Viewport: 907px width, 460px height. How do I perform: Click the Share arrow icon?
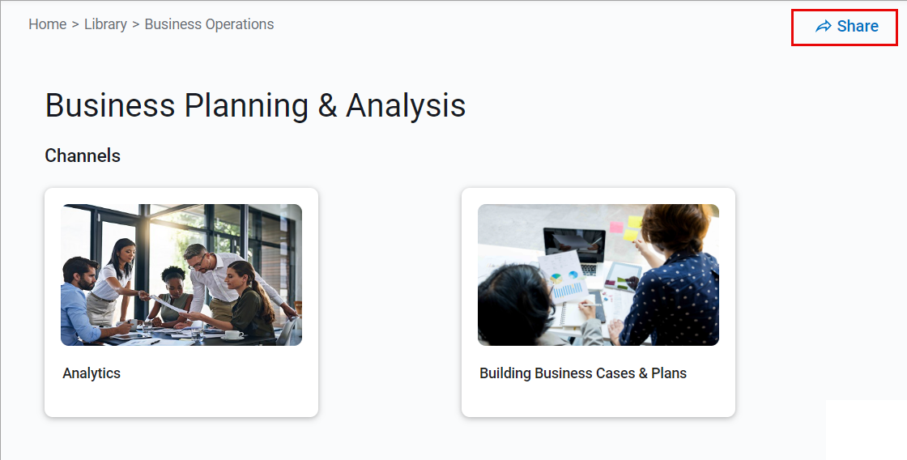823,27
